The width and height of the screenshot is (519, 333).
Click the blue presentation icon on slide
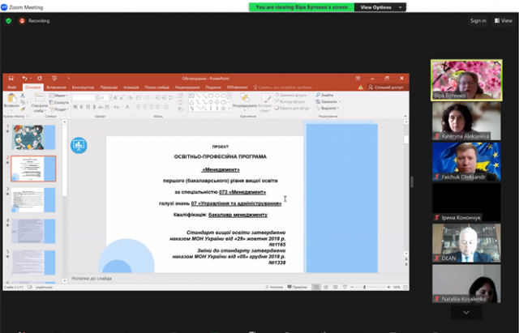79,145
